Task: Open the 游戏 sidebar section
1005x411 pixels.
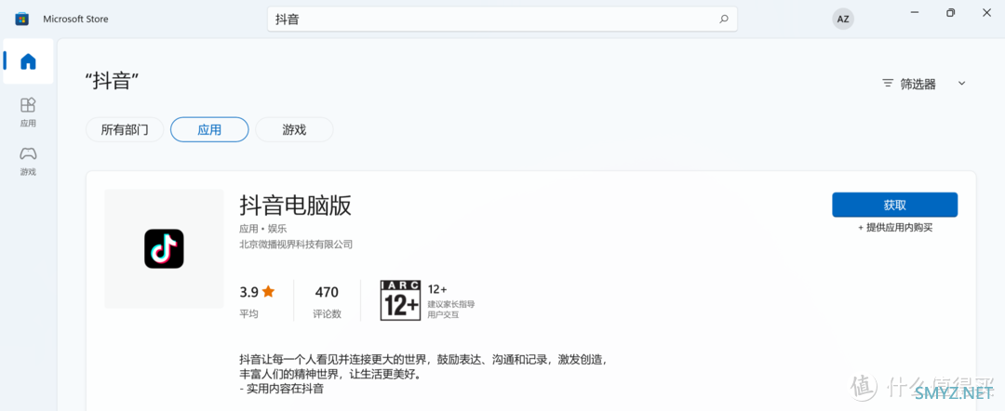Action: (28, 161)
